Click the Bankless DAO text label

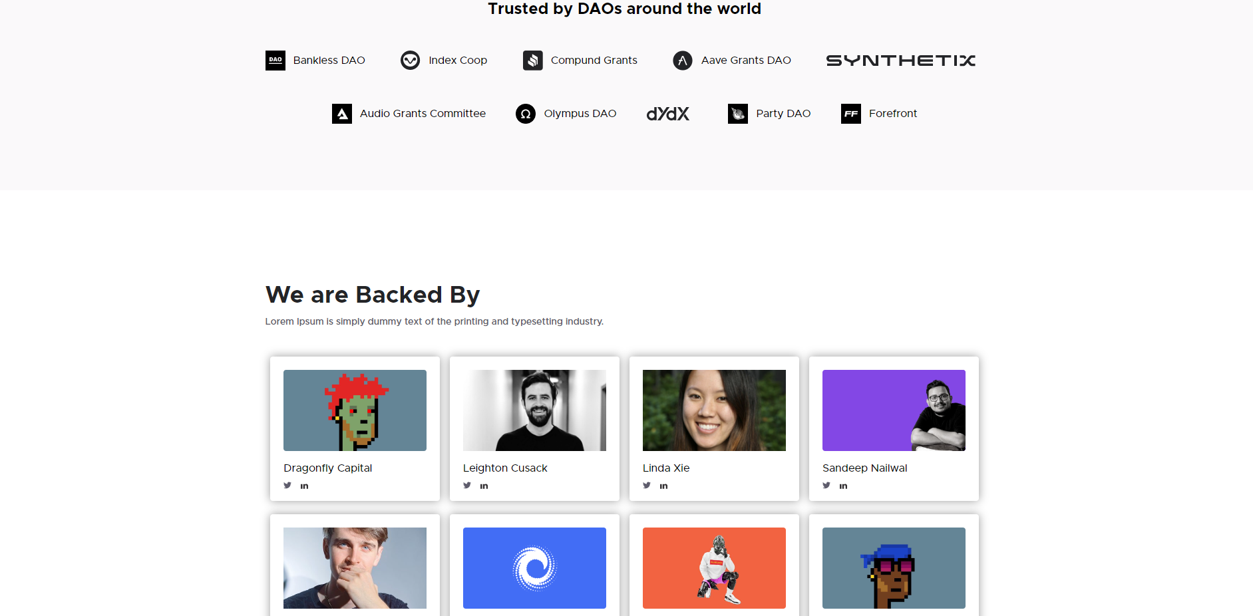(329, 61)
